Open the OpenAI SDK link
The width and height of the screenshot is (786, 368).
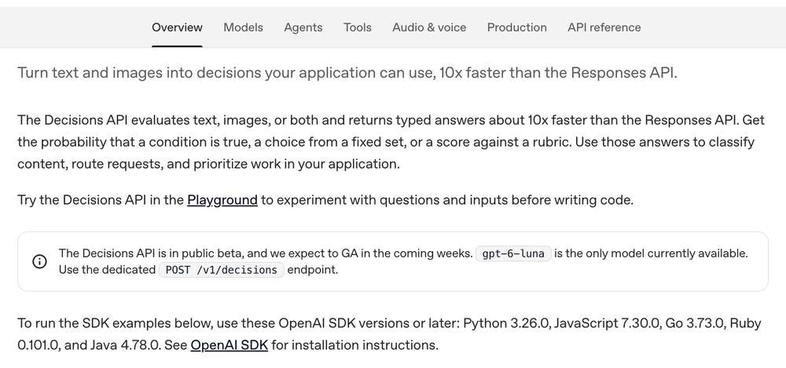pyautogui.click(x=229, y=345)
